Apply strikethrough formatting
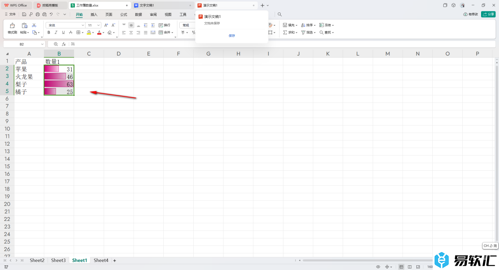 [x=71, y=32]
